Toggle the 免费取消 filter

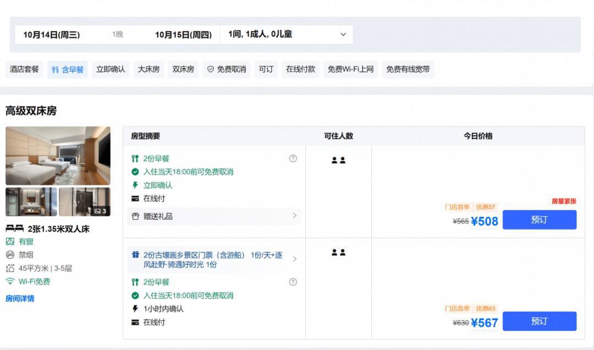(227, 69)
